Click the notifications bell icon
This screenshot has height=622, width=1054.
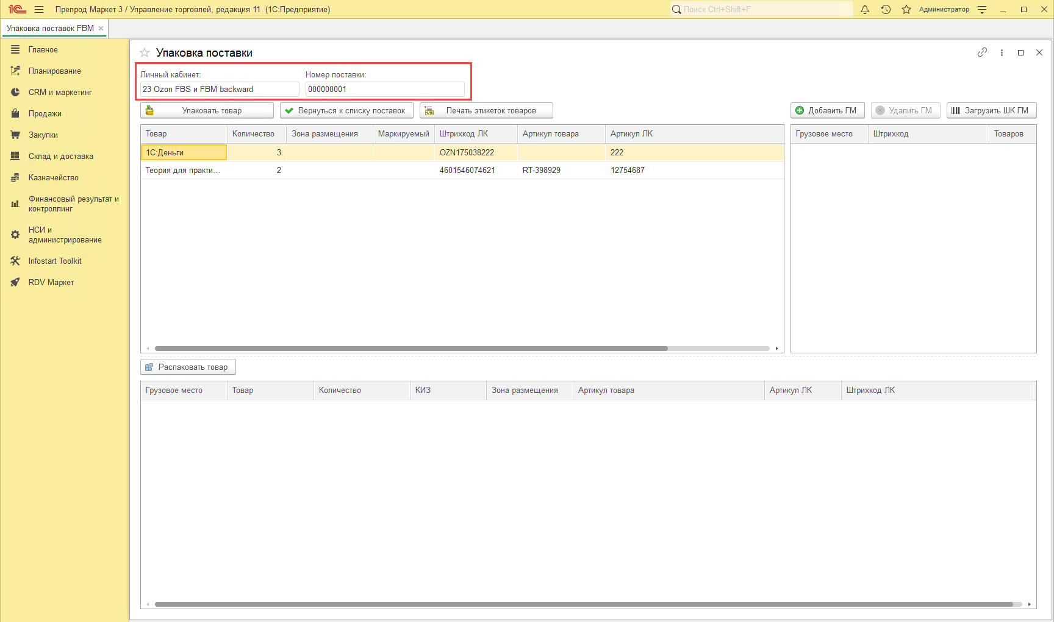(864, 9)
